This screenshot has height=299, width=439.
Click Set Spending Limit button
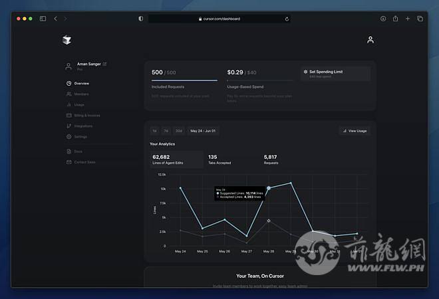pyautogui.click(x=335, y=74)
